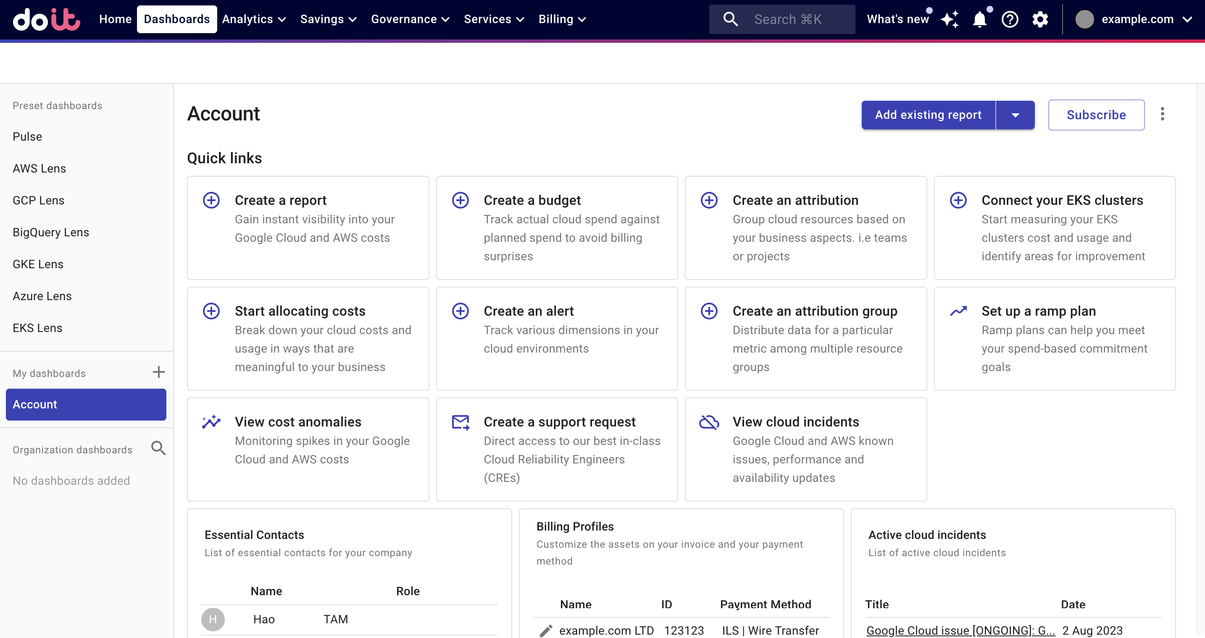
Task: Click the crossed cloud icon for incidents
Action: 709,422
